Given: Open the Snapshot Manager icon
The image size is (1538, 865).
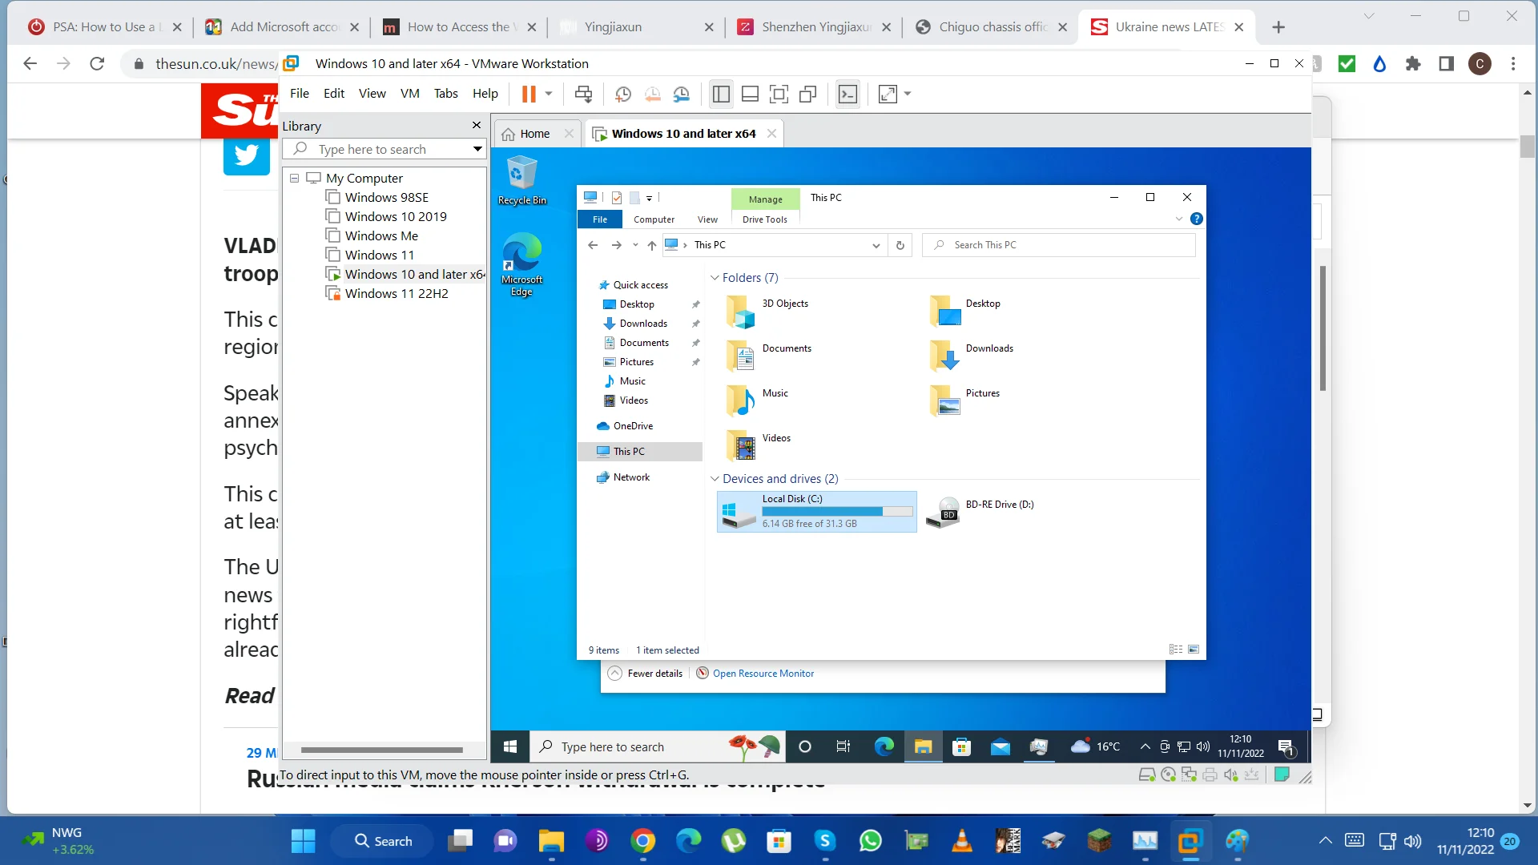Looking at the screenshot, I should point(682,94).
